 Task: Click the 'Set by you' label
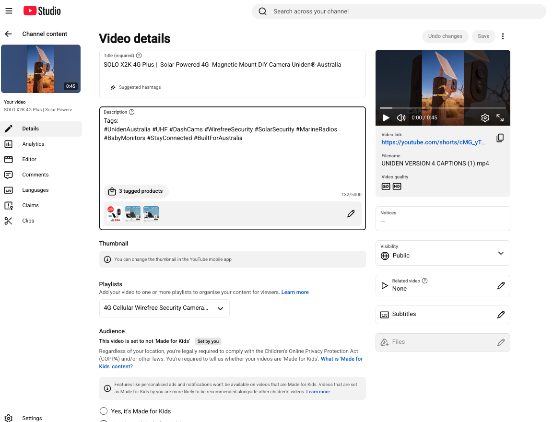pyautogui.click(x=208, y=341)
